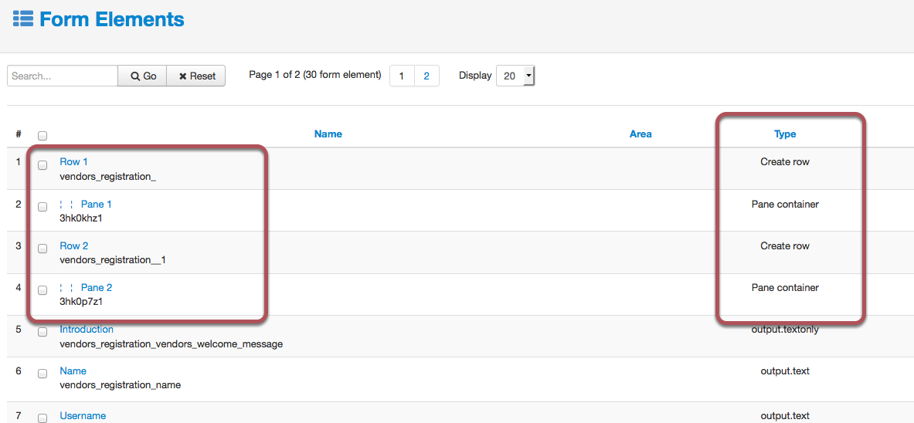Screen dimensions: 914x423
Task: Go to page 2 in pagination
Action: tap(426, 76)
